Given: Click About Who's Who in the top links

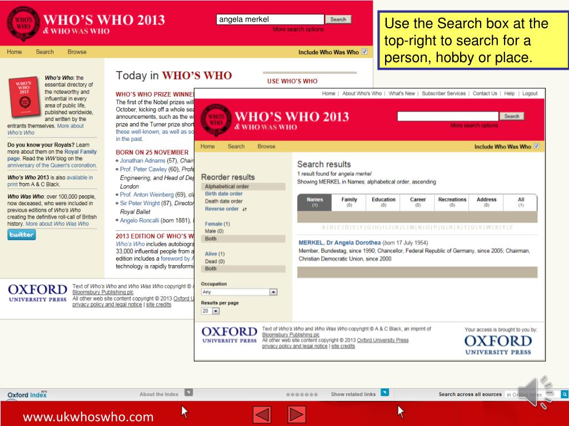Looking at the screenshot, I should click(362, 93).
